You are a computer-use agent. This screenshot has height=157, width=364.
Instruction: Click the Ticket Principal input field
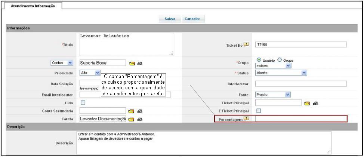point(278,103)
